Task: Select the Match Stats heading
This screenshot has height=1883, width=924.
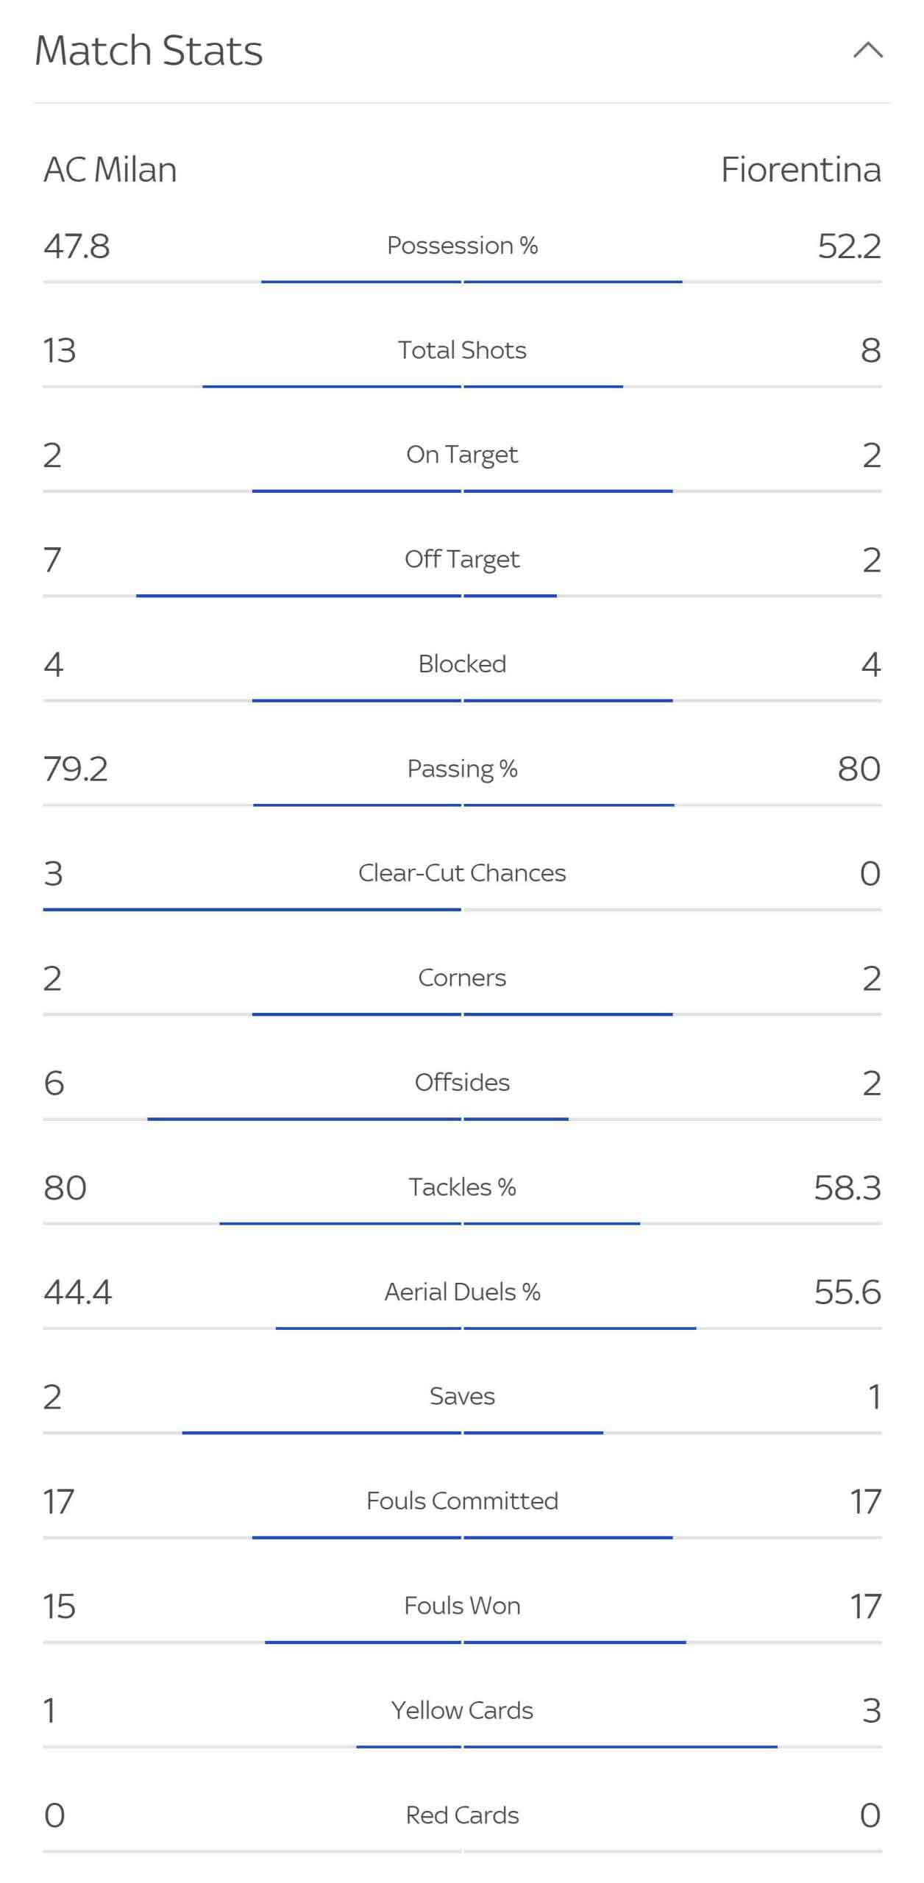Action: click(x=149, y=51)
